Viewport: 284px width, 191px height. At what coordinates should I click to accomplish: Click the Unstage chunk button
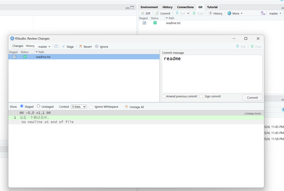[x=253, y=113]
